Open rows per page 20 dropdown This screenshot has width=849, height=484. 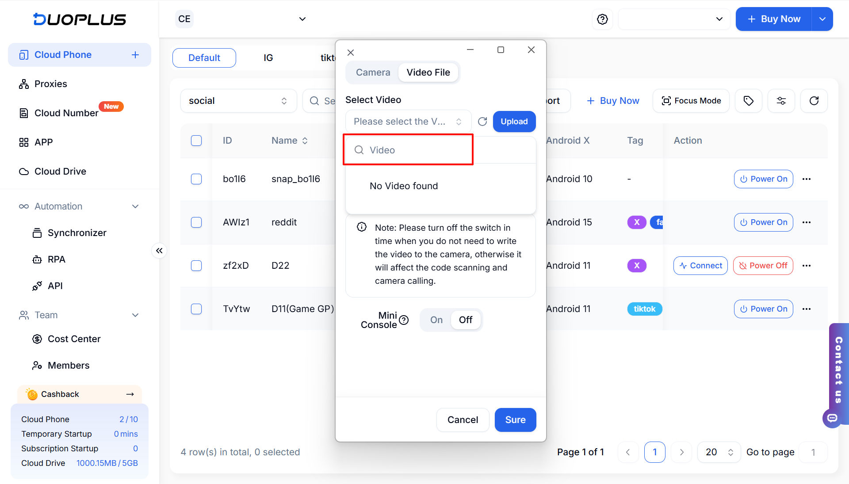pyautogui.click(x=719, y=452)
